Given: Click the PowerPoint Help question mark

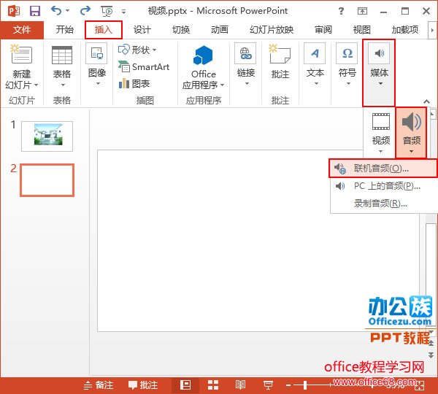Looking at the screenshot, I should 341,11.
